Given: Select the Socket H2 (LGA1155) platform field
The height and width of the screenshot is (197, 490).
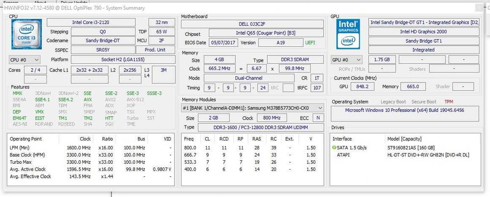Looking at the screenshot, I should pyautogui.click(x=123, y=59).
